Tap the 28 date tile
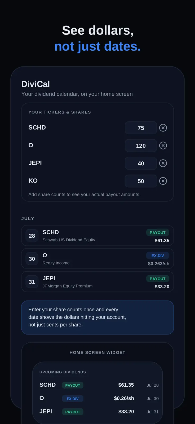The height and width of the screenshot is (424, 195). [x=32, y=236]
